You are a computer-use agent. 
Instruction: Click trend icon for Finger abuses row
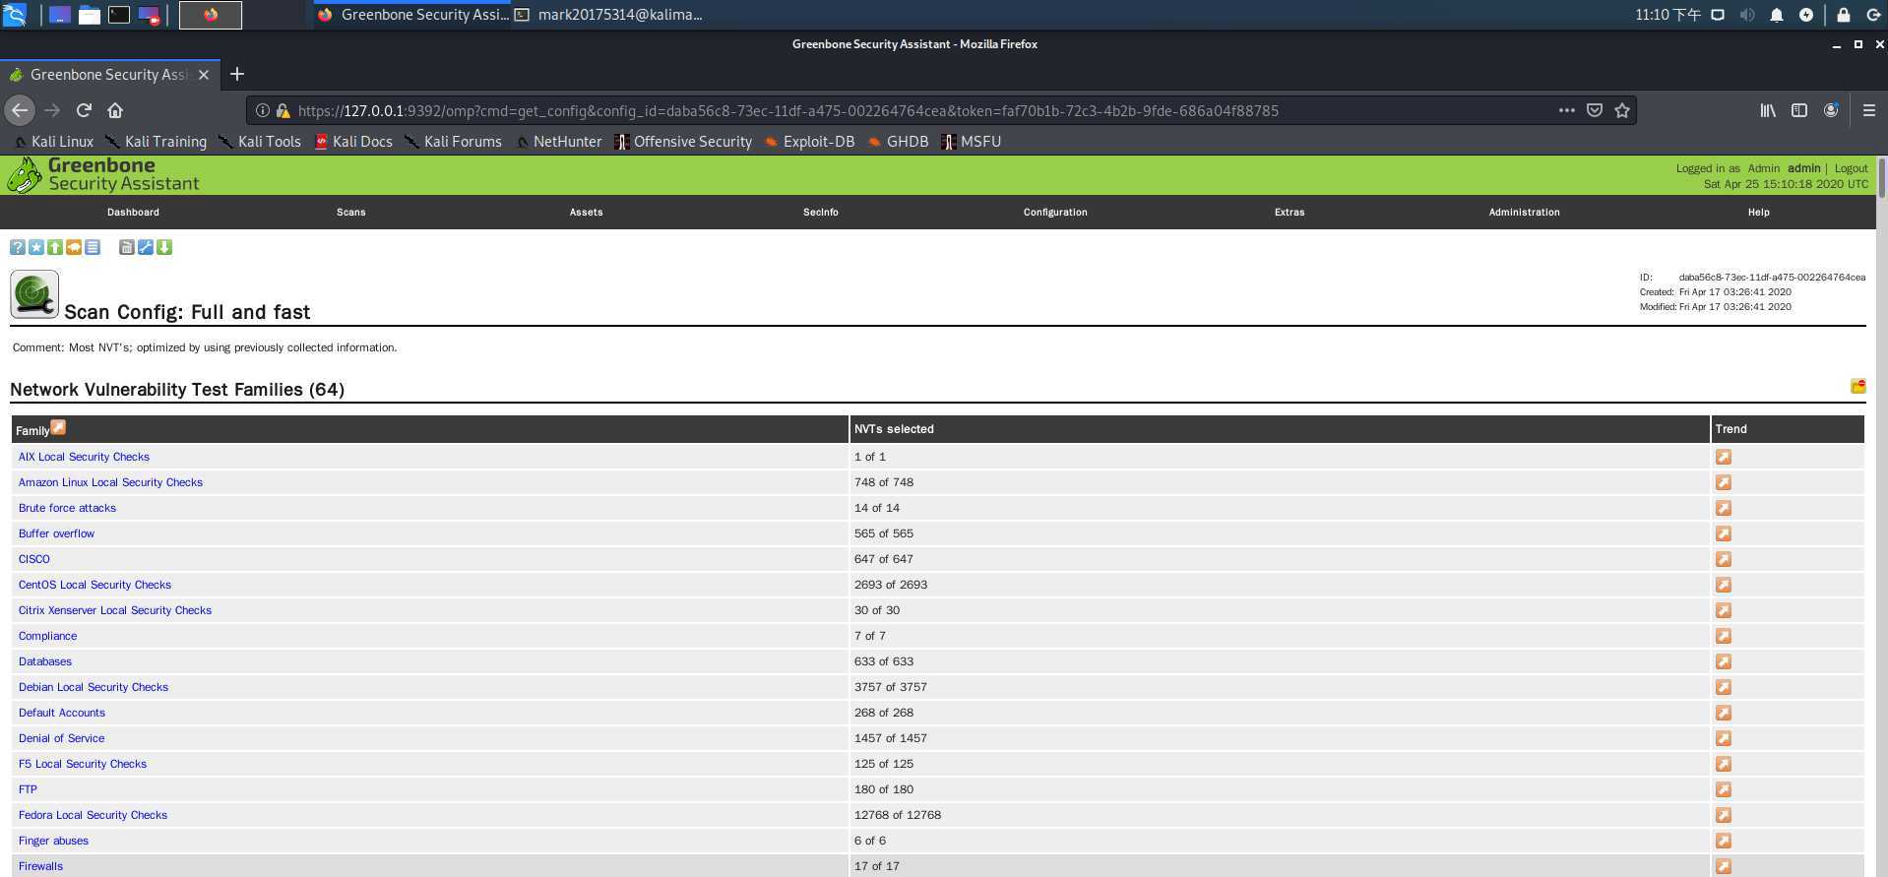pos(1723,841)
